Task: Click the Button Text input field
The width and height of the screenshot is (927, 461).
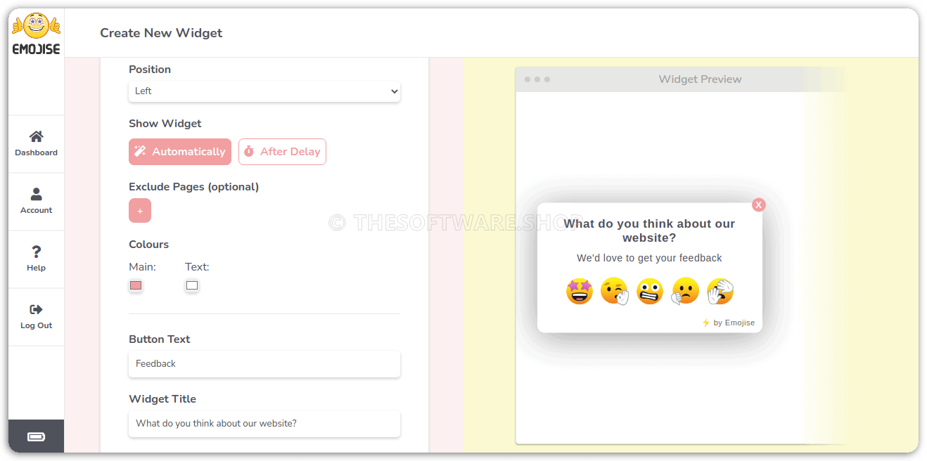Action: (x=264, y=364)
